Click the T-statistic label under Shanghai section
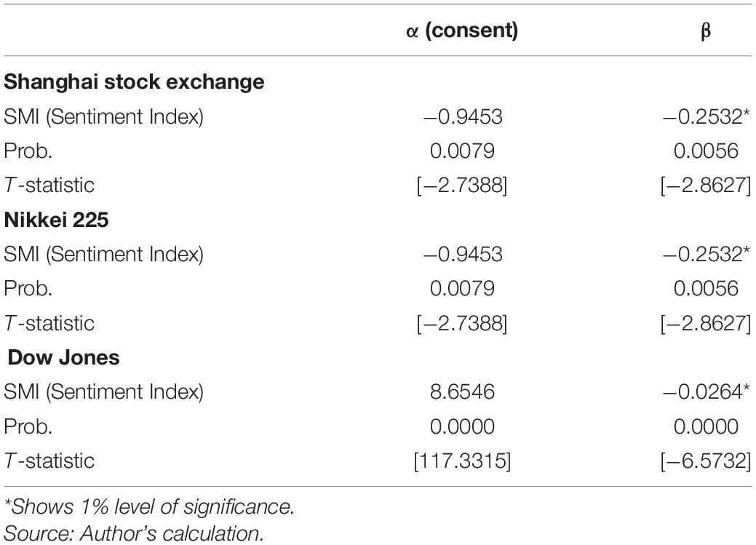The width and height of the screenshot is (756, 545). 49,186
